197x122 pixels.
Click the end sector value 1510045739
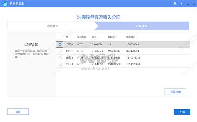click(x=133, y=58)
